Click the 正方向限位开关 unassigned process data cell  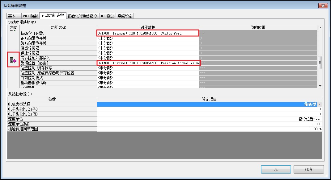(x=147, y=38)
